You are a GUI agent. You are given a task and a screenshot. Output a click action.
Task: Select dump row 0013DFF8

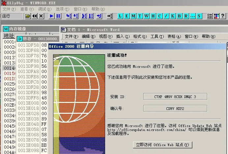[32, 98]
